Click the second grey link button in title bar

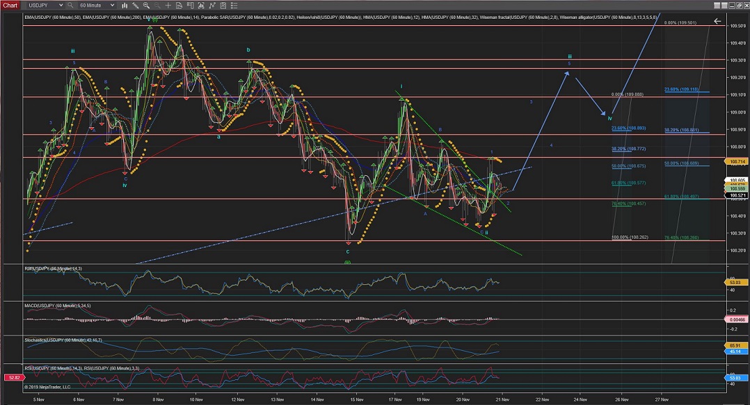click(x=724, y=6)
